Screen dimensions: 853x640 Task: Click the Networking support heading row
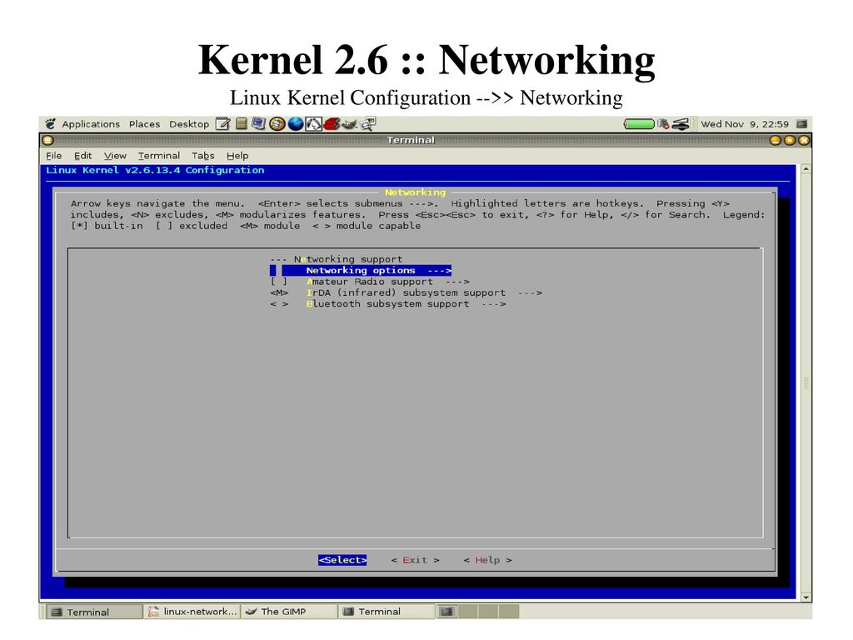(x=337, y=260)
